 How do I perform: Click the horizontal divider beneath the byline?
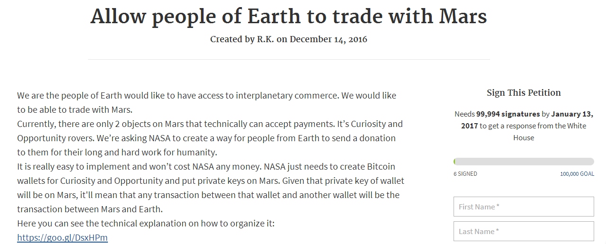click(x=288, y=59)
